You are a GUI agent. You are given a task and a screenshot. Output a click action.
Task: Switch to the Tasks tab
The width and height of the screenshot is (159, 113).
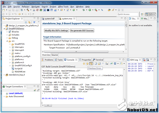pos(59,60)
